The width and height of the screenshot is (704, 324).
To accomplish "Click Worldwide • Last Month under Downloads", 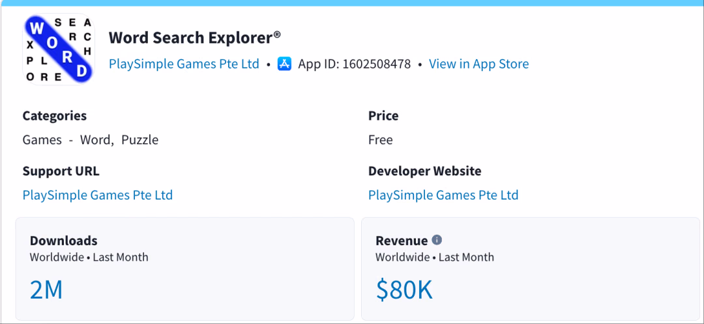I will [x=89, y=257].
